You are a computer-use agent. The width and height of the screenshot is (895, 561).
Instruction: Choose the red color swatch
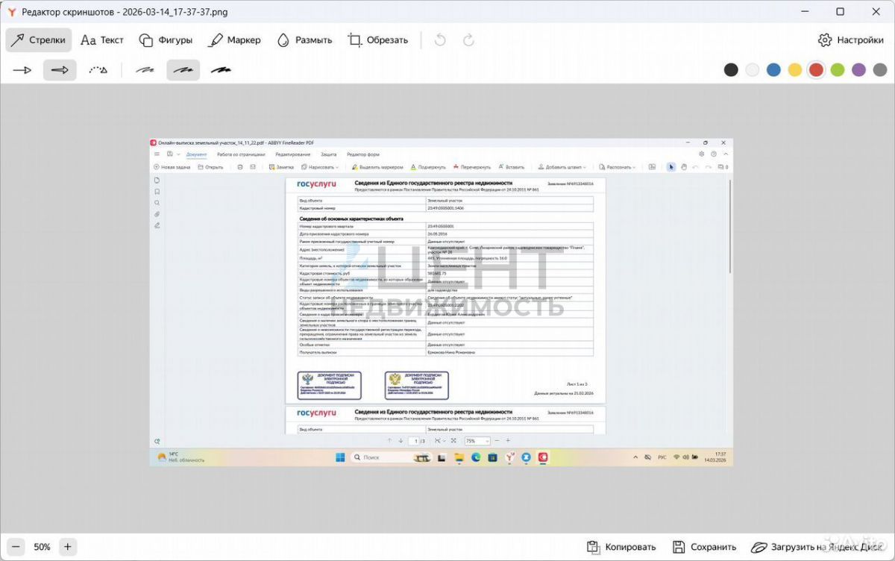point(817,69)
